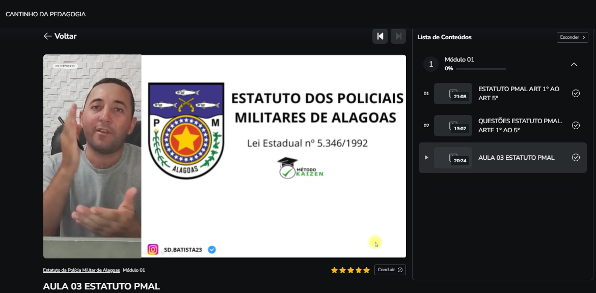Click the 20:24 video duration icon
The width and height of the screenshot is (596, 293).
click(x=453, y=157)
